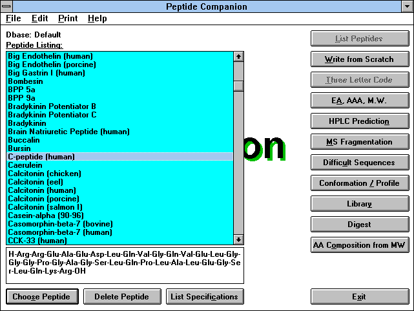Click the peptide sequence text box
The width and height of the screenshot is (414, 311).
[x=125, y=265]
